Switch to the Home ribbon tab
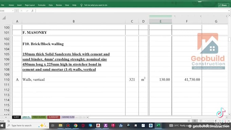231x130 pixels. [11, 5]
